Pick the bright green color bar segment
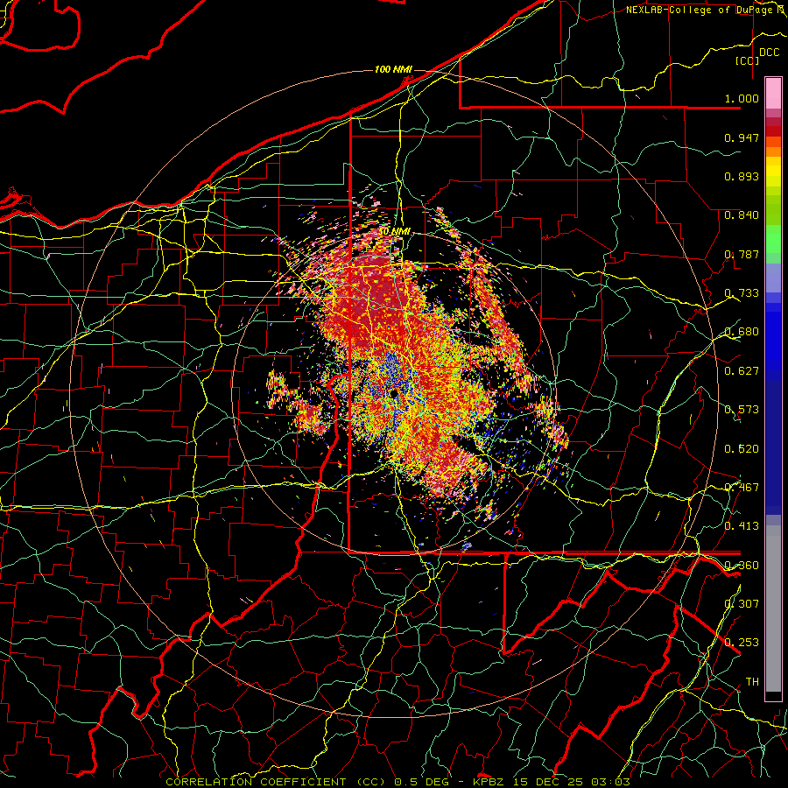Viewport: 788px width, 788px height. (x=773, y=239)
